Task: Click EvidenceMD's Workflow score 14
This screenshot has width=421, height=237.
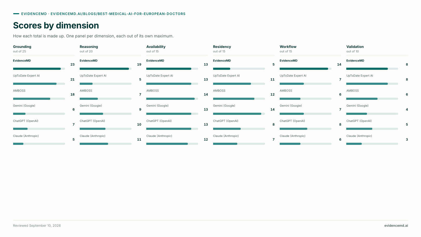Action: (339, 64)
